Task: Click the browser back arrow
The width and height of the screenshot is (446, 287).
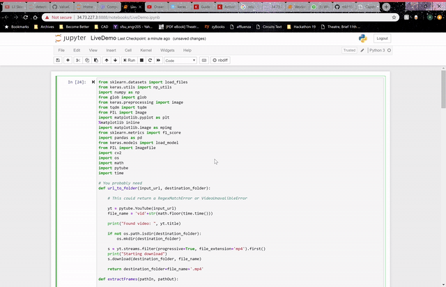Action: click(6, 17)
